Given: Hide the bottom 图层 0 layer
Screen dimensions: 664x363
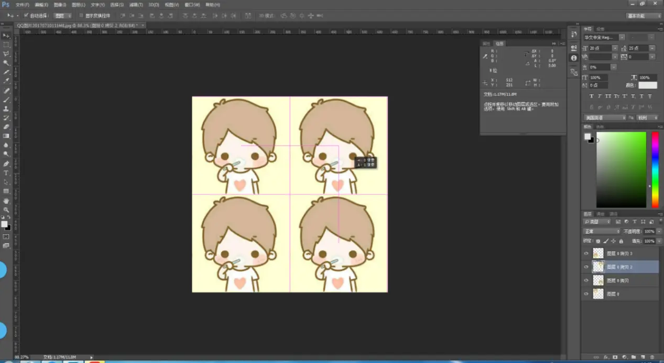Looking at the screenshot, I should [x=586, y=294].
